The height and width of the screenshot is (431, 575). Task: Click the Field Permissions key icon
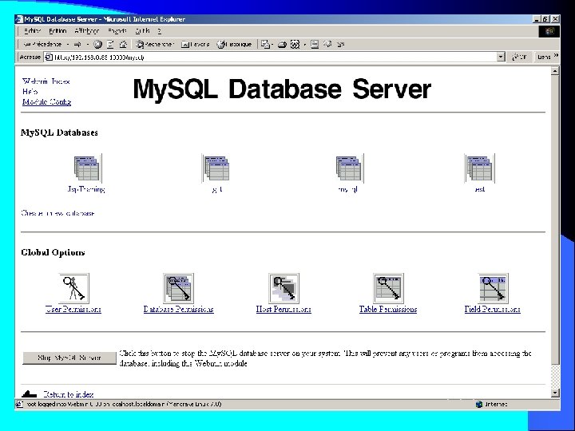494,288
